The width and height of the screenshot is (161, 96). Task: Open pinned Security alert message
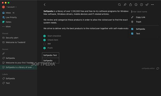12,38
